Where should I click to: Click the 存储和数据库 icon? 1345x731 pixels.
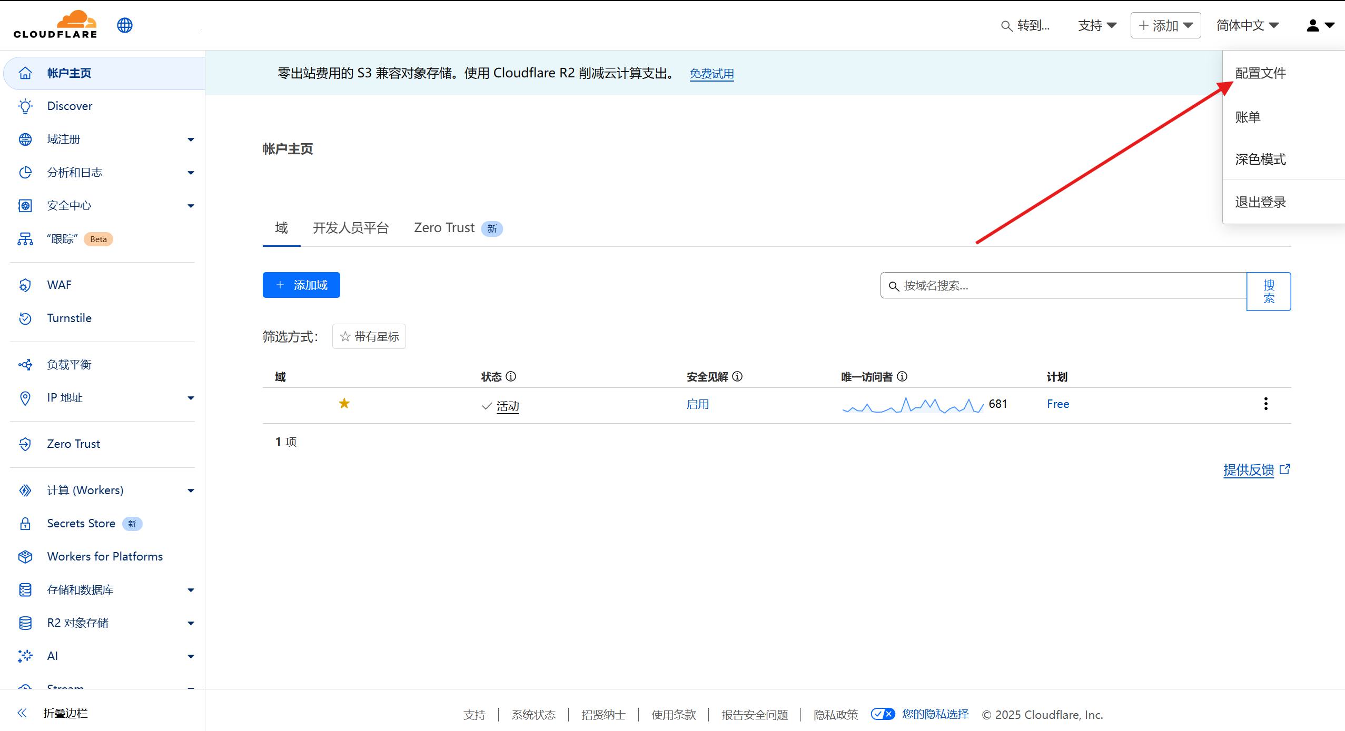click(25, 590)
